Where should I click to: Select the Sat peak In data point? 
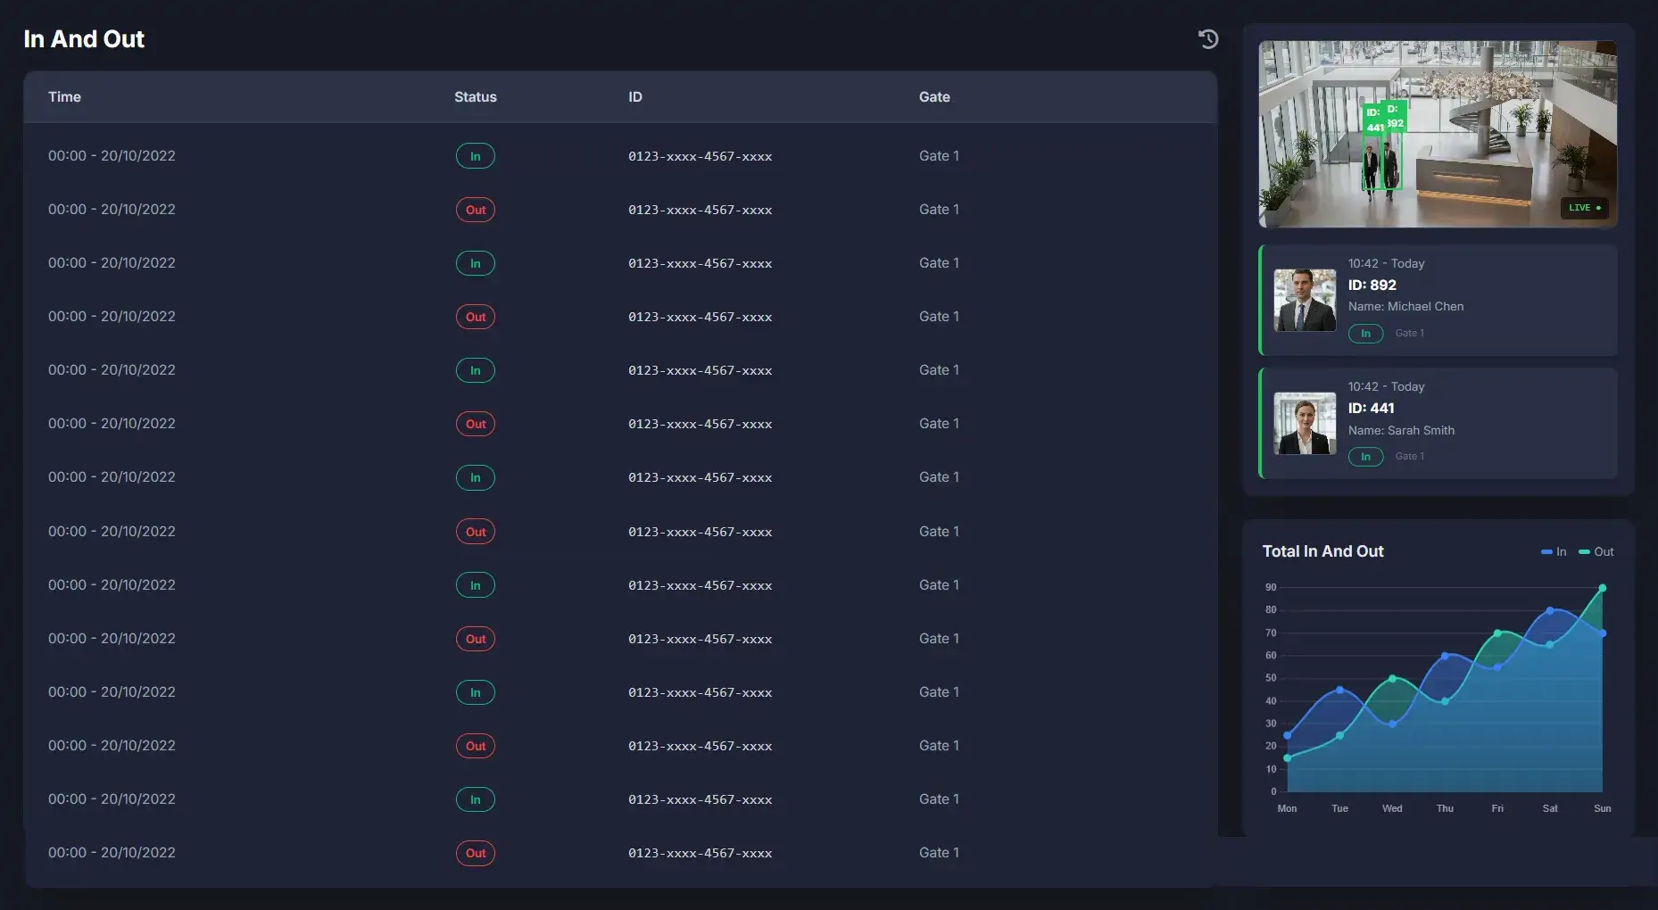pos(1550,610)
